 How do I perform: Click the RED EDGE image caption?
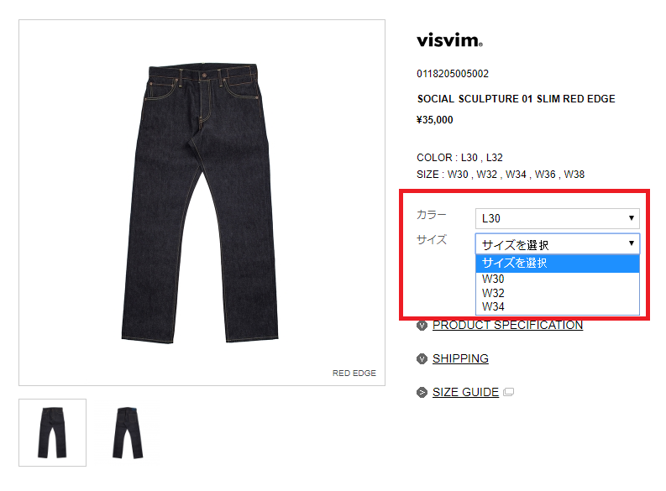(x=354, y=373)
